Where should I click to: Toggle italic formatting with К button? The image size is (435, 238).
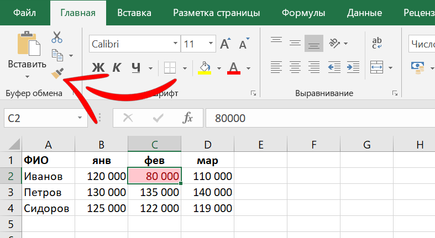pyautogui.click(x=117, y=68)
